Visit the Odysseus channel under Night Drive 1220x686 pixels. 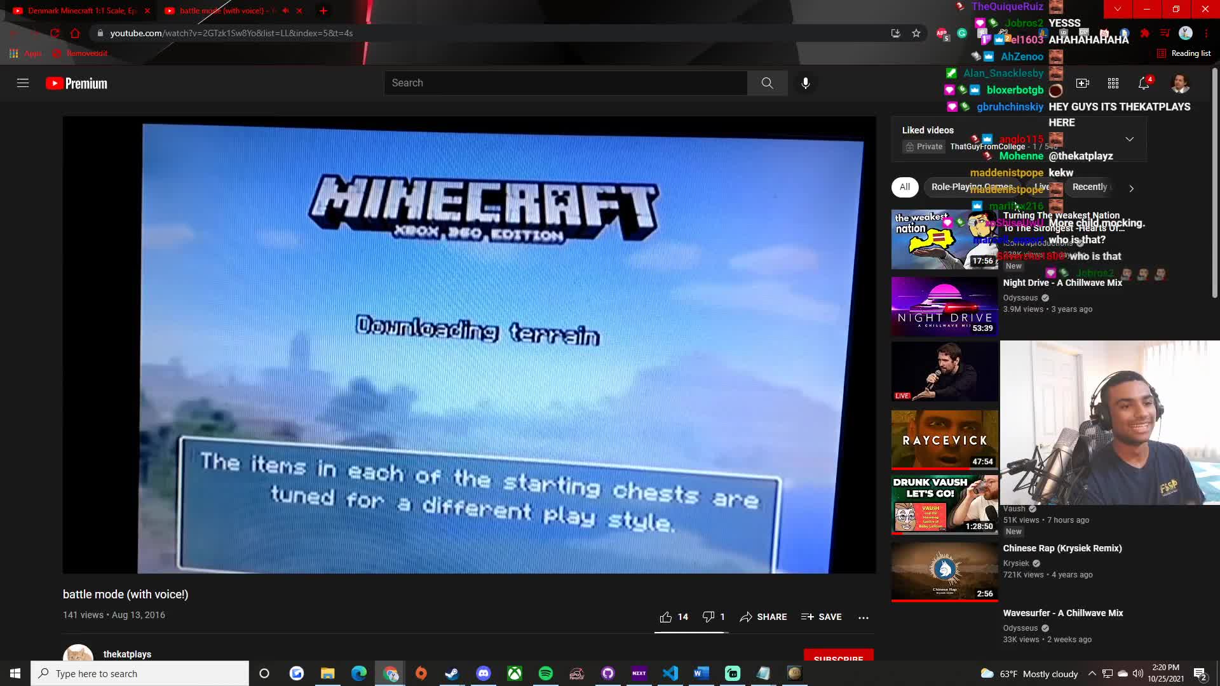pos(1020,298)
